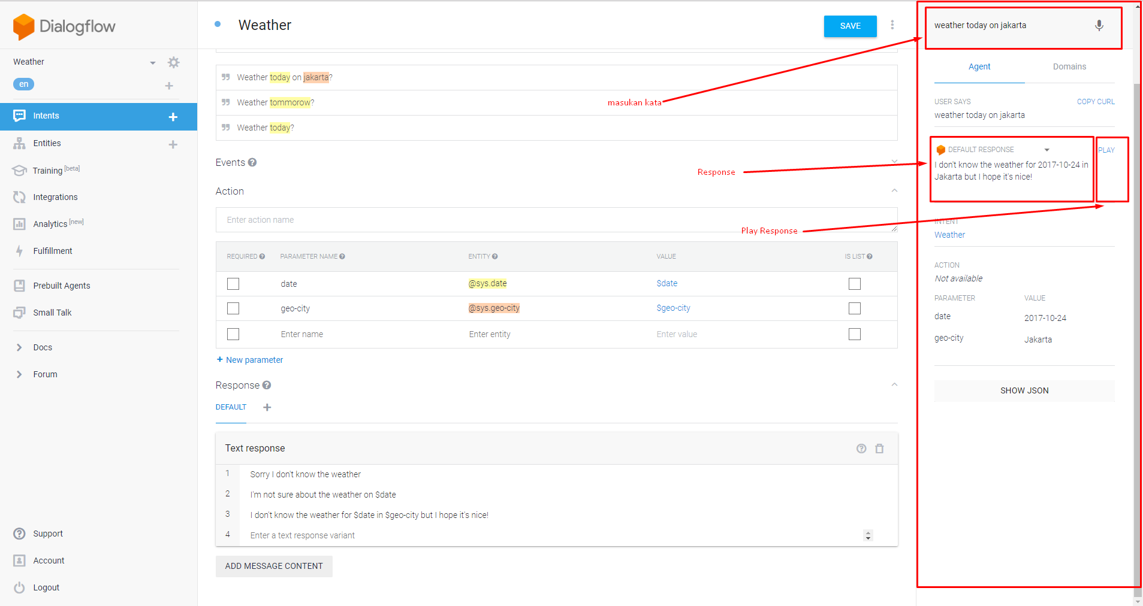Viewport: 1143px width, 606px height.
Task: Create new intent with plus icon
Action: point(173,117)
